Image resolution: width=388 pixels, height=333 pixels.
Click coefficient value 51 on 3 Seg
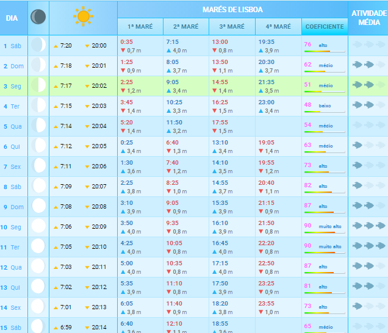[307, 85]
